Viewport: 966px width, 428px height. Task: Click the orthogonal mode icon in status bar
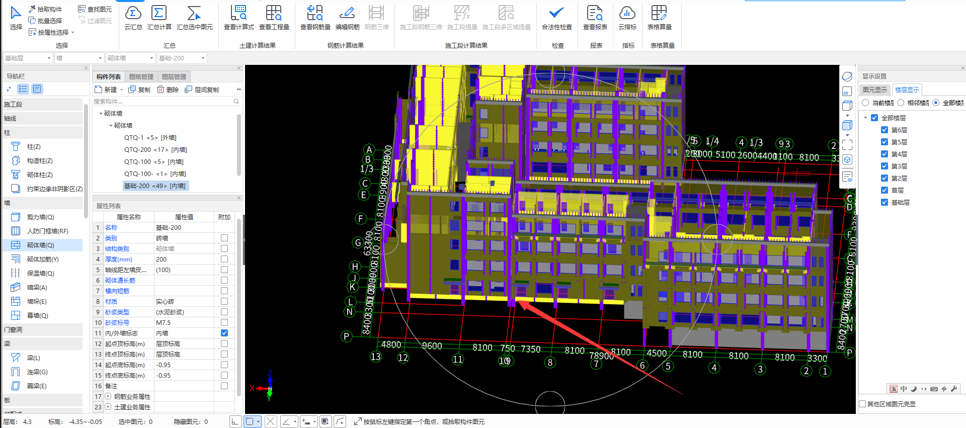point(235,421)
